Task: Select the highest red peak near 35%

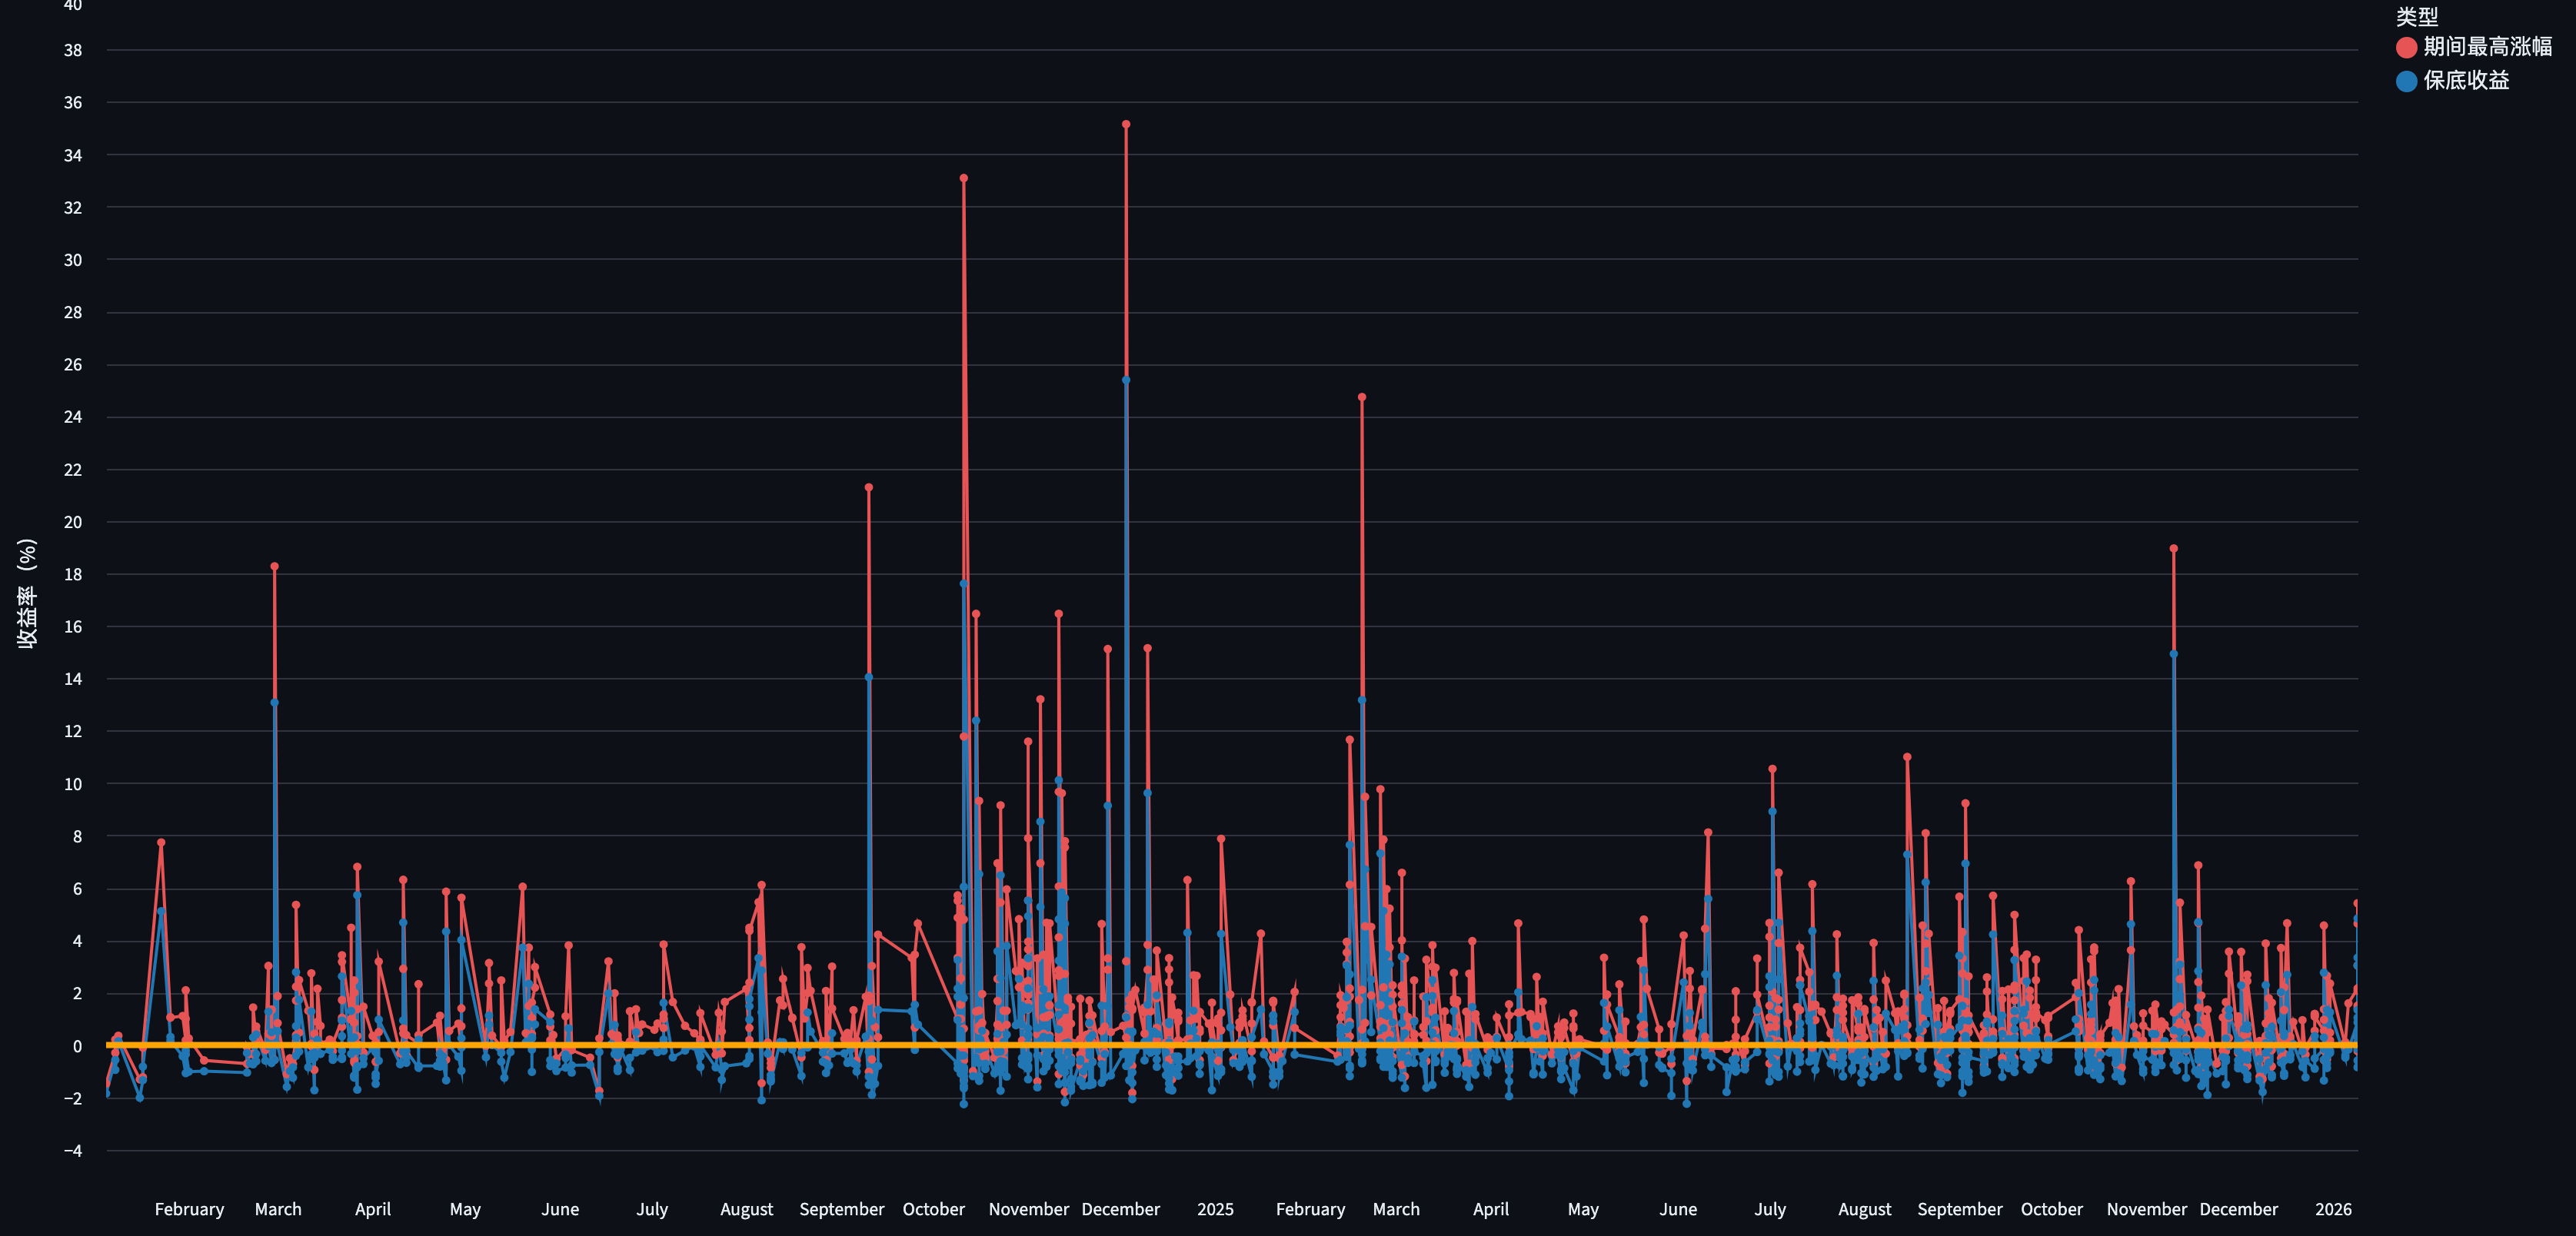Action: click(1126, 125)
